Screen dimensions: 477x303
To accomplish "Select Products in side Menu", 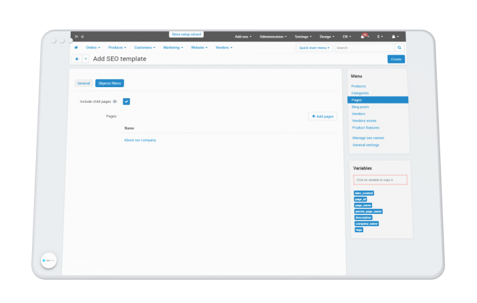I will [358, 86].
